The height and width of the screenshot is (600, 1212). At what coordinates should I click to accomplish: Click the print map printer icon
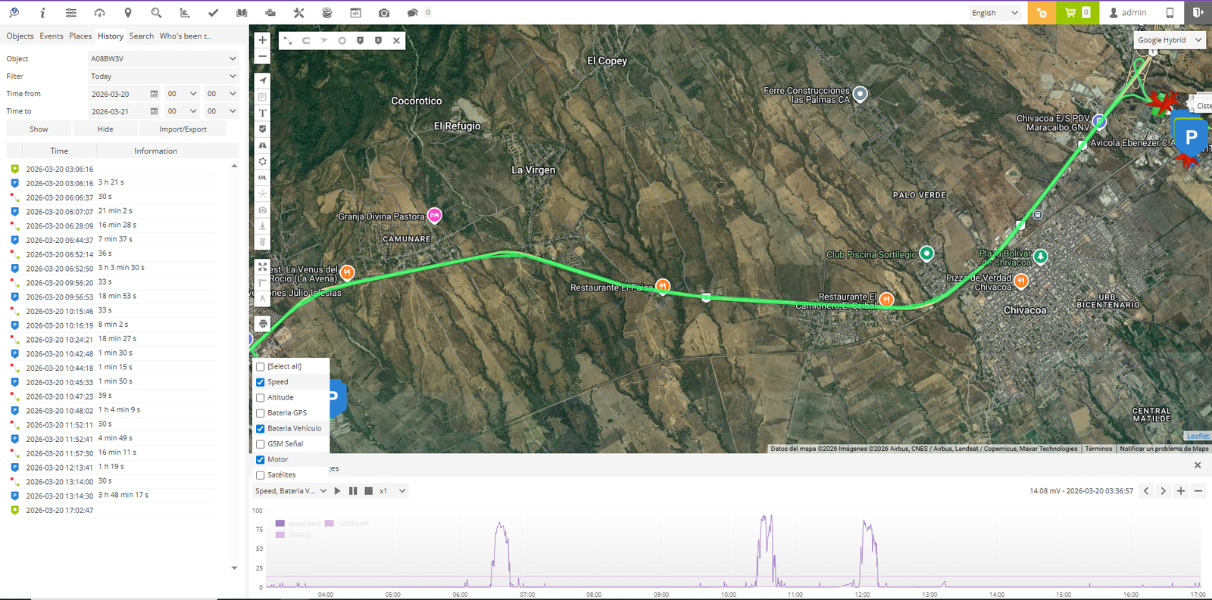point(263,324)
